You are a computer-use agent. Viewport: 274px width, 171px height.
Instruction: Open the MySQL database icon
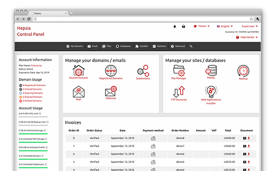tap(211, 70)
